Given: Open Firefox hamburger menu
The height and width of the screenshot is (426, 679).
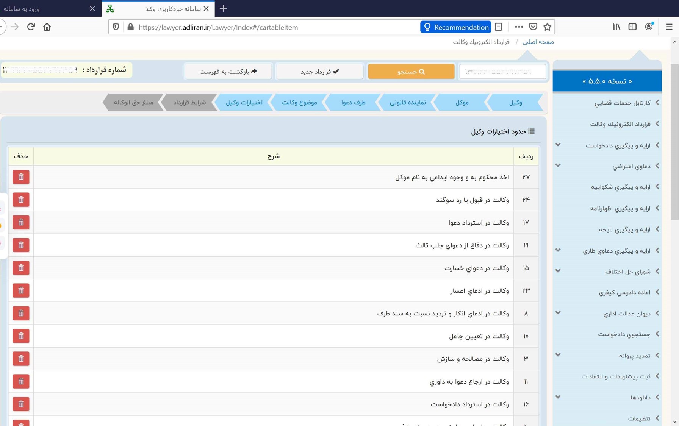Looking at the screenshot, I should click(669, 27).
